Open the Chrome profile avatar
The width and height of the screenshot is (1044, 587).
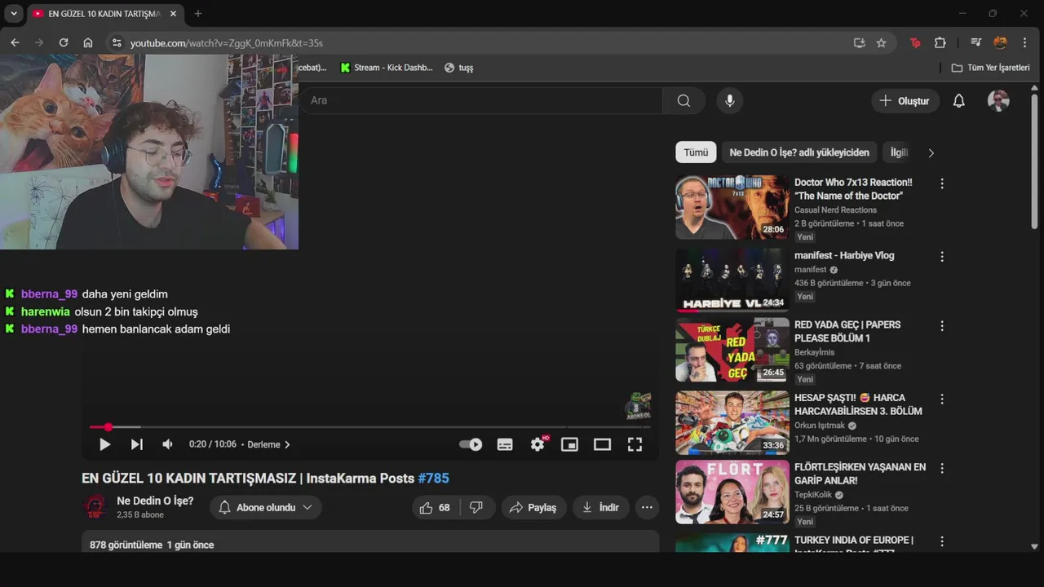click(1000, 42)
